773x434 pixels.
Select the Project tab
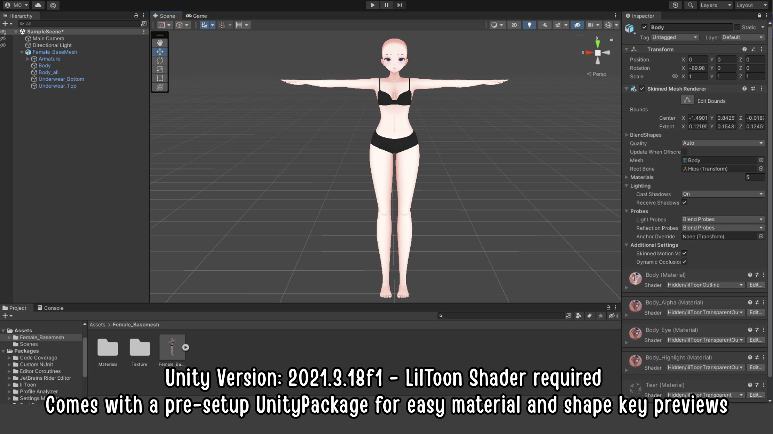click(14, 308)
